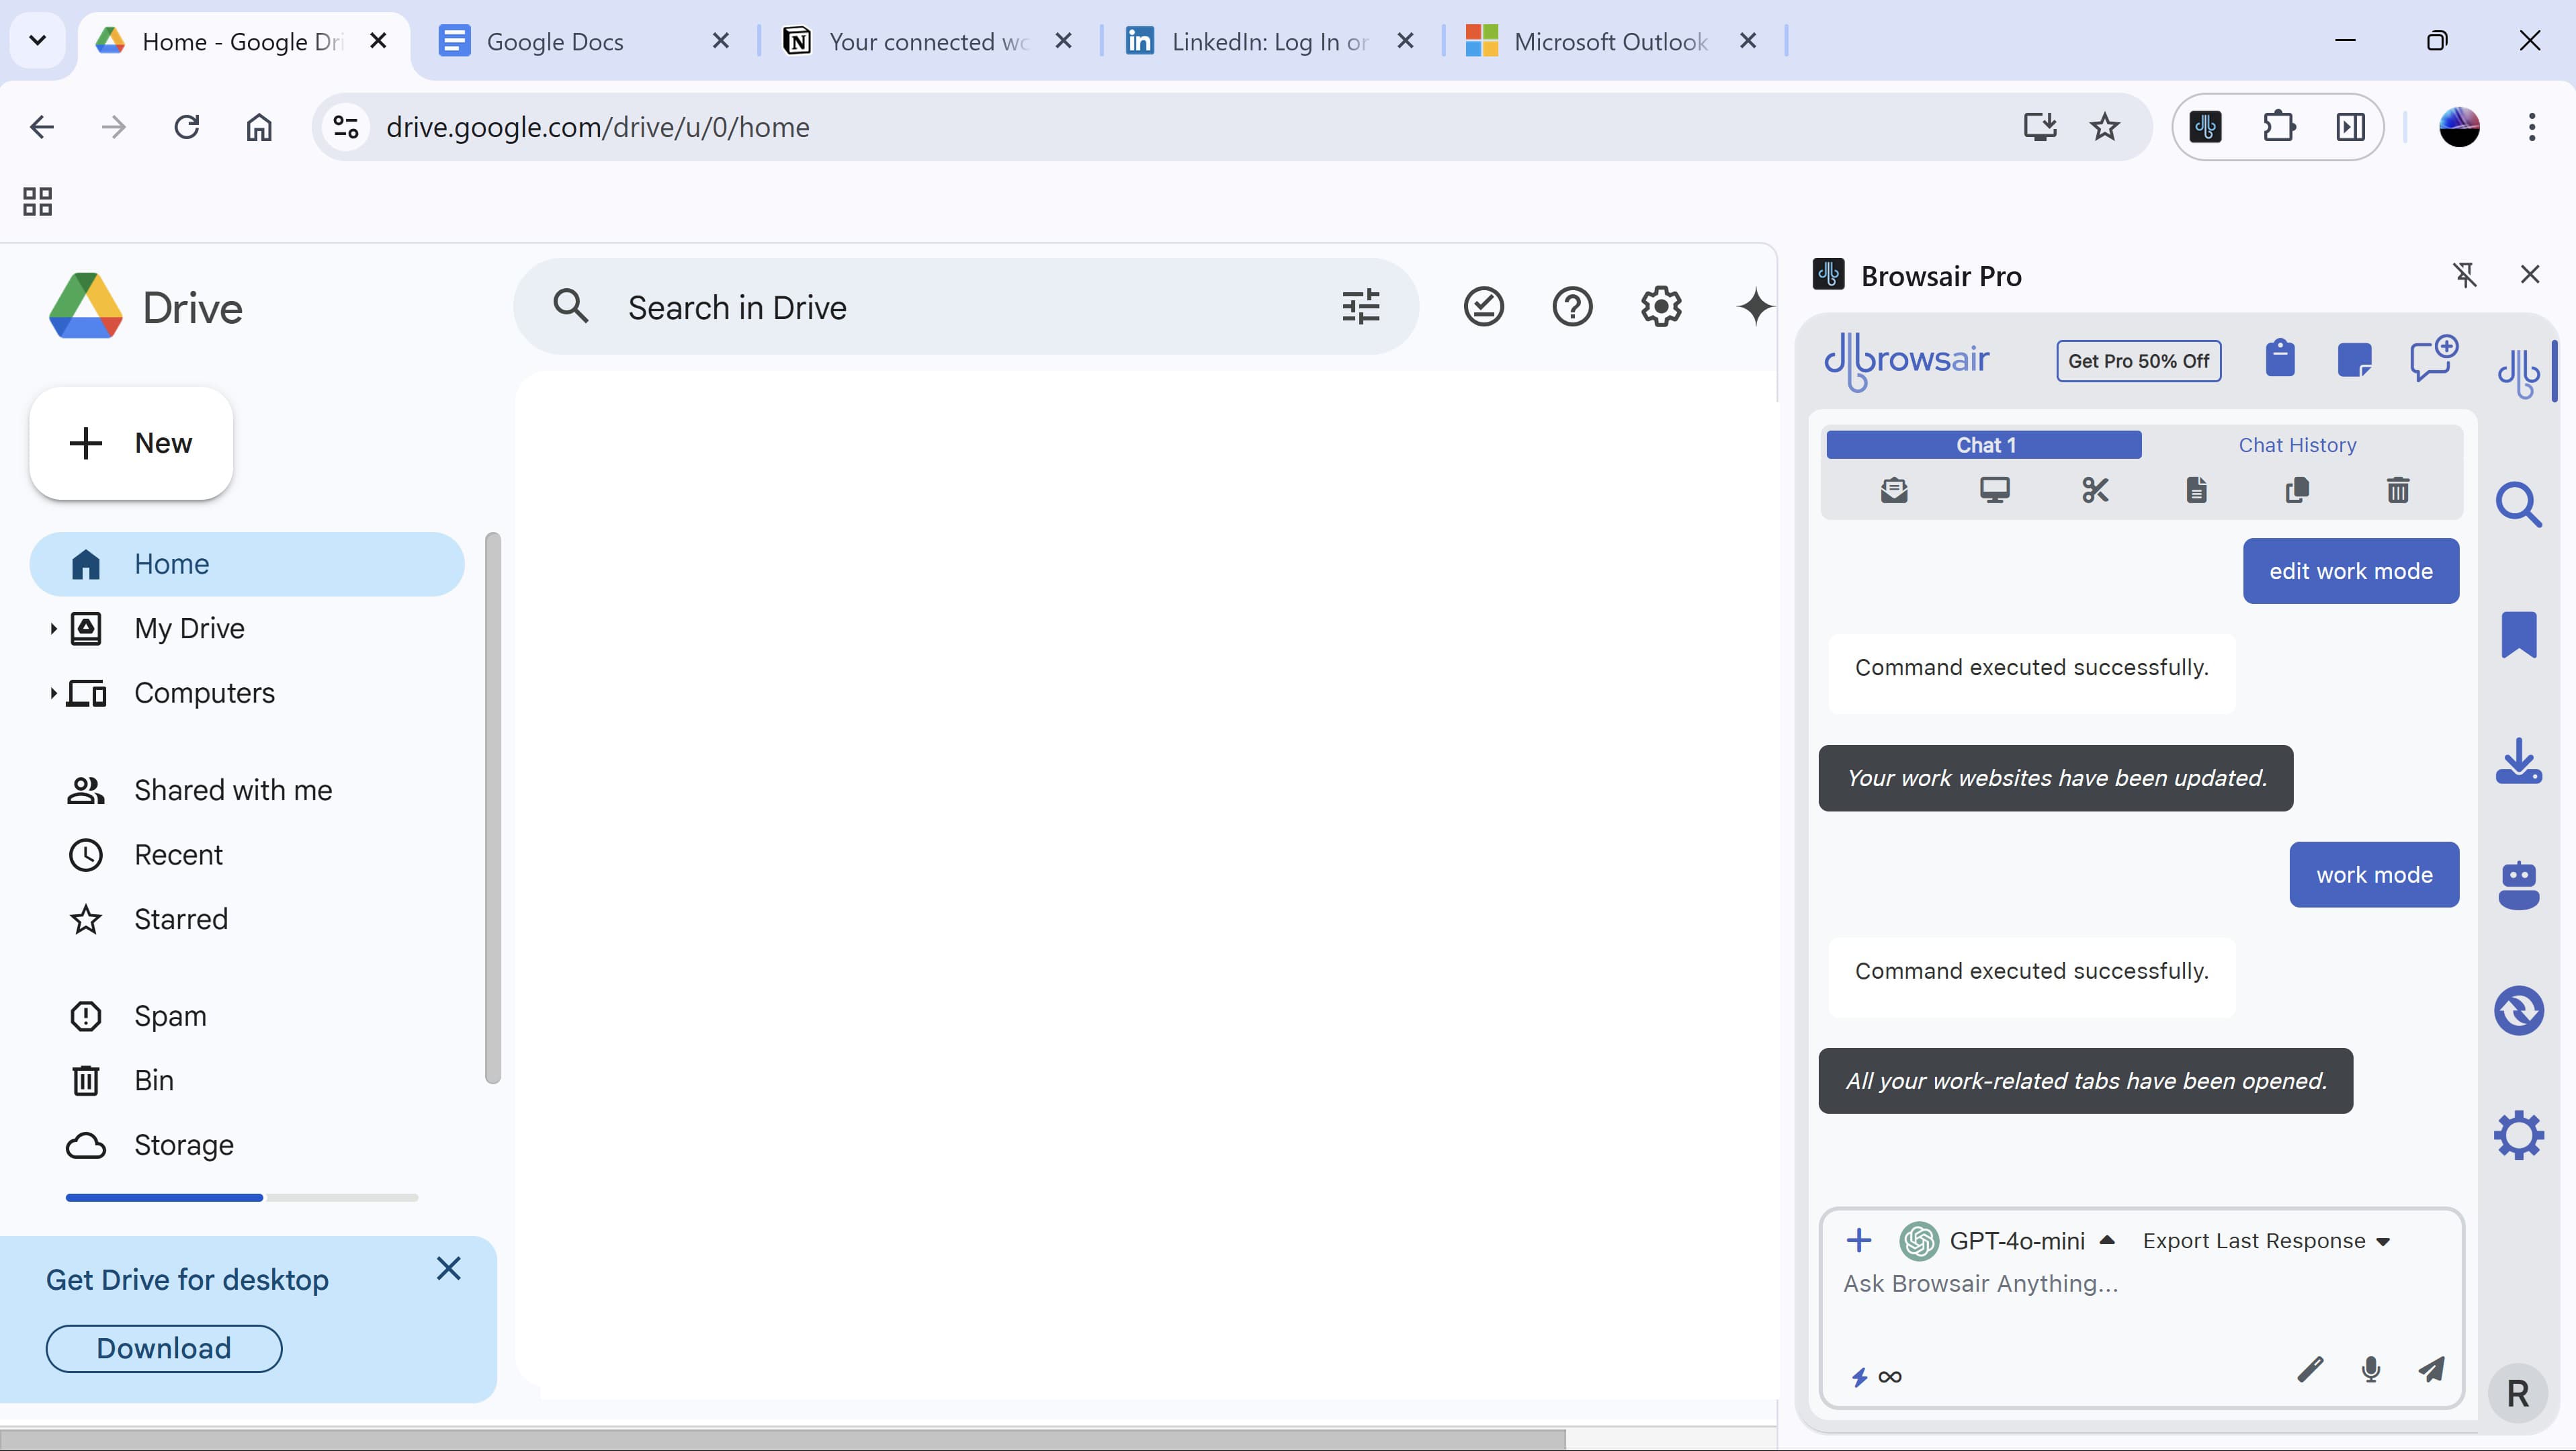This screenshot has height=1451, width=2576.
Task: Switch to the Chat History tab
Action: (2297, 444)
